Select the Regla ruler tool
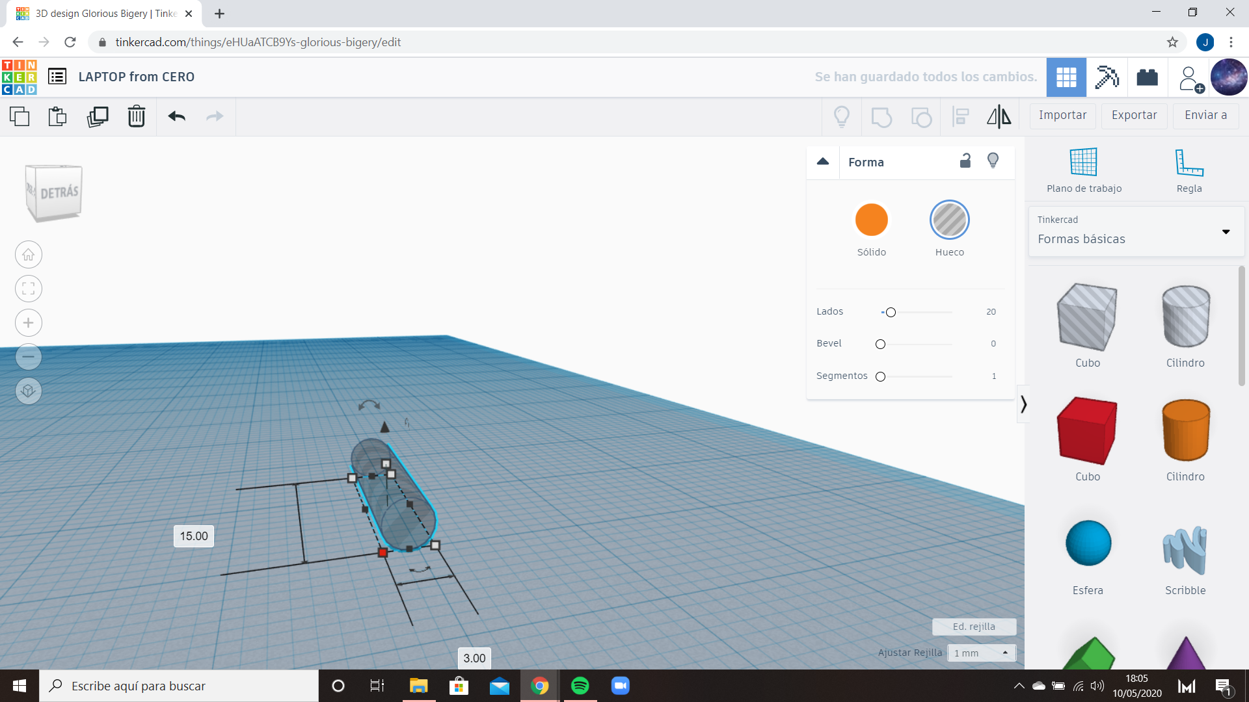This screenshot has height=702, width=1249. (x=1189, y=170)
